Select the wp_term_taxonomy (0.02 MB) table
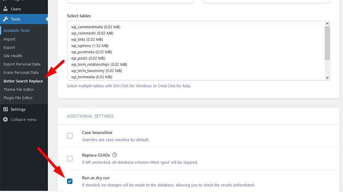Image resolution: width=343 pixels, height=192 pixels. point(96,71)
